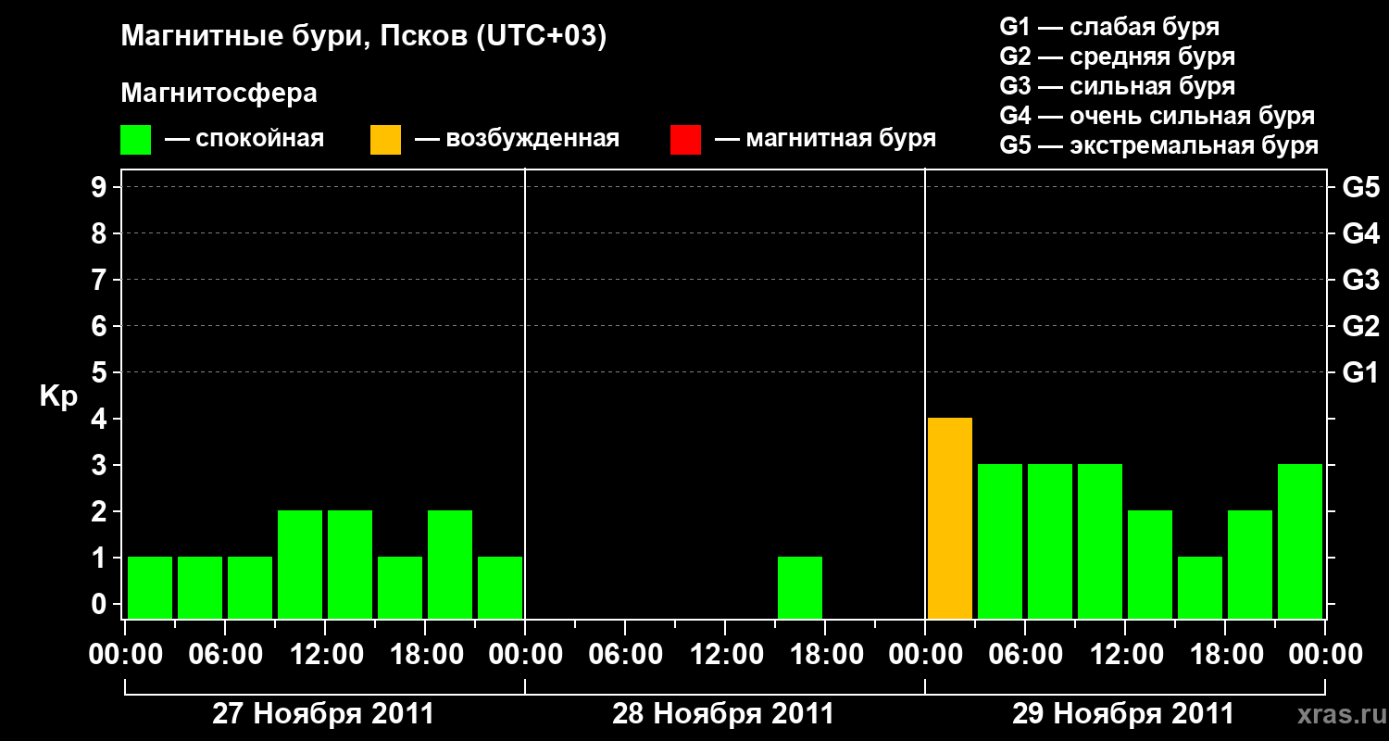Click the green 'спокойная' legend swatch
The image size is (1389, 741).
[136, 140]
